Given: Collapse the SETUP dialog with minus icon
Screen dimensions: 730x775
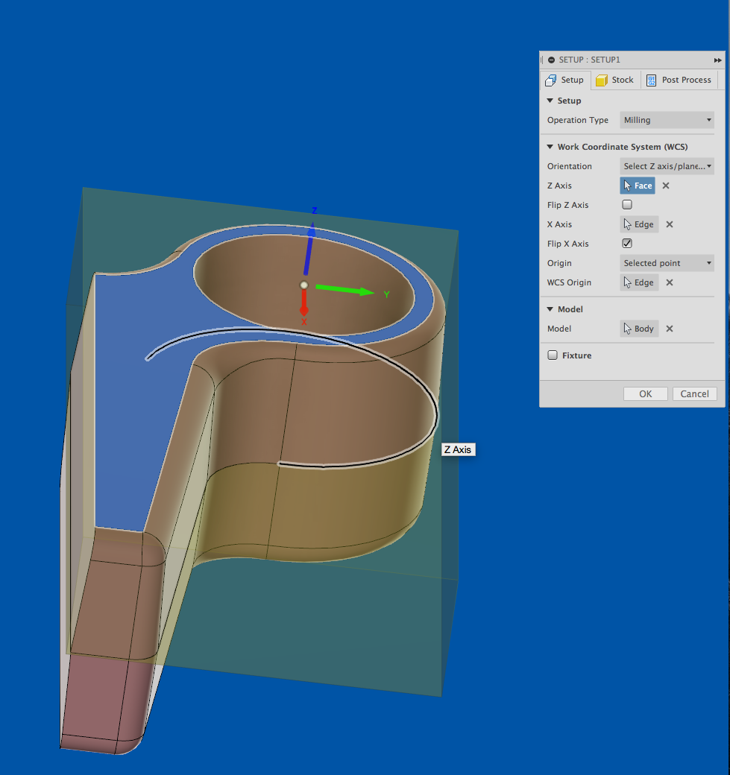Looking at the screenshot, I should click(x=551, y=60).
